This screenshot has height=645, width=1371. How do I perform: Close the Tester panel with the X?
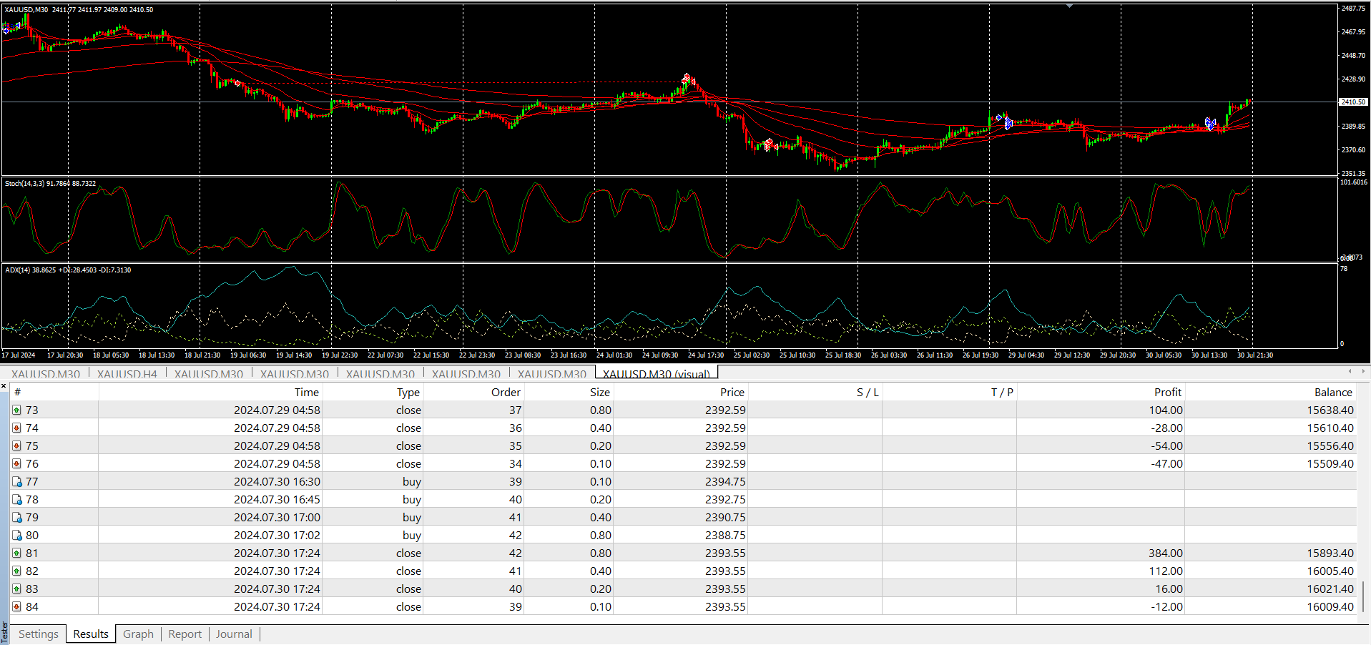tap(4, 386)
